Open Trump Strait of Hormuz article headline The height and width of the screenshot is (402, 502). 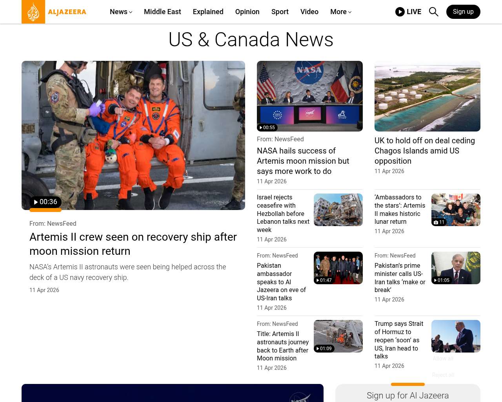pos(399,340)
